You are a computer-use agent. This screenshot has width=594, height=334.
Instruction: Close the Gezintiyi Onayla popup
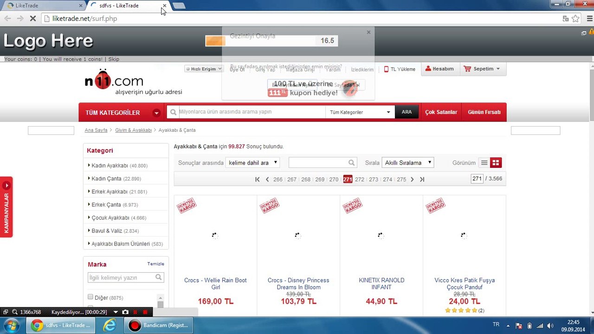click(x=368, y=32)
